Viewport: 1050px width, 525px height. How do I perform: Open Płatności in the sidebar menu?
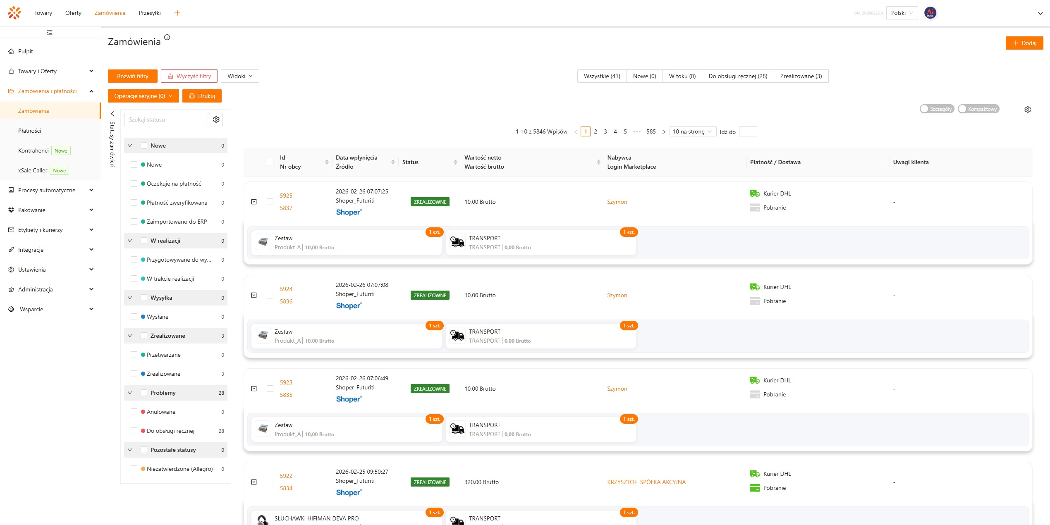tap(30, 131)
